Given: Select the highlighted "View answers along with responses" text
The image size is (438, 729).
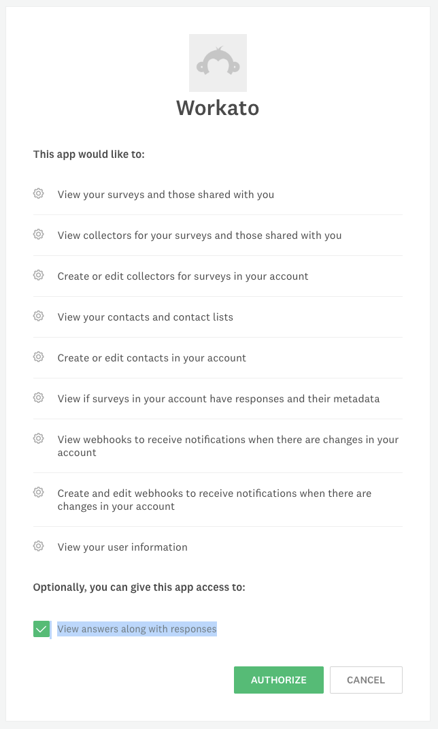Looking at the screenshot, I should click(137, 628).
